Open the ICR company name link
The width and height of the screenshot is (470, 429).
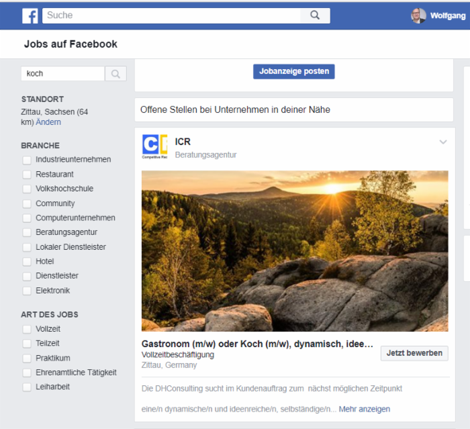pyautogui.click(x=183, y=142)
